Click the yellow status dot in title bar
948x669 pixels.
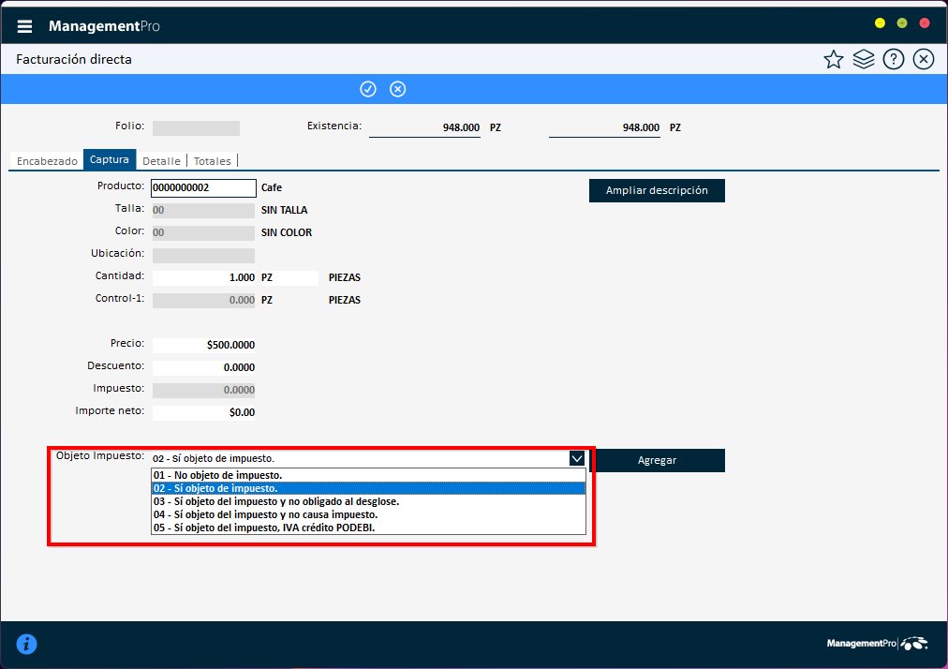879,22
